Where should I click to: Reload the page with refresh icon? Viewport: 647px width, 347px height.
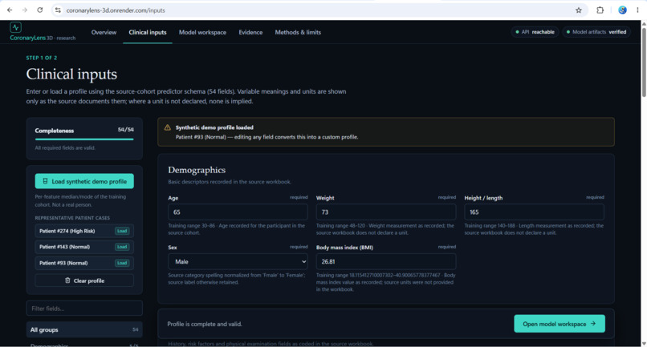pos(39,10)
